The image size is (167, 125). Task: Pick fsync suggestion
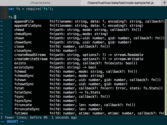click(x=89, y=97)
